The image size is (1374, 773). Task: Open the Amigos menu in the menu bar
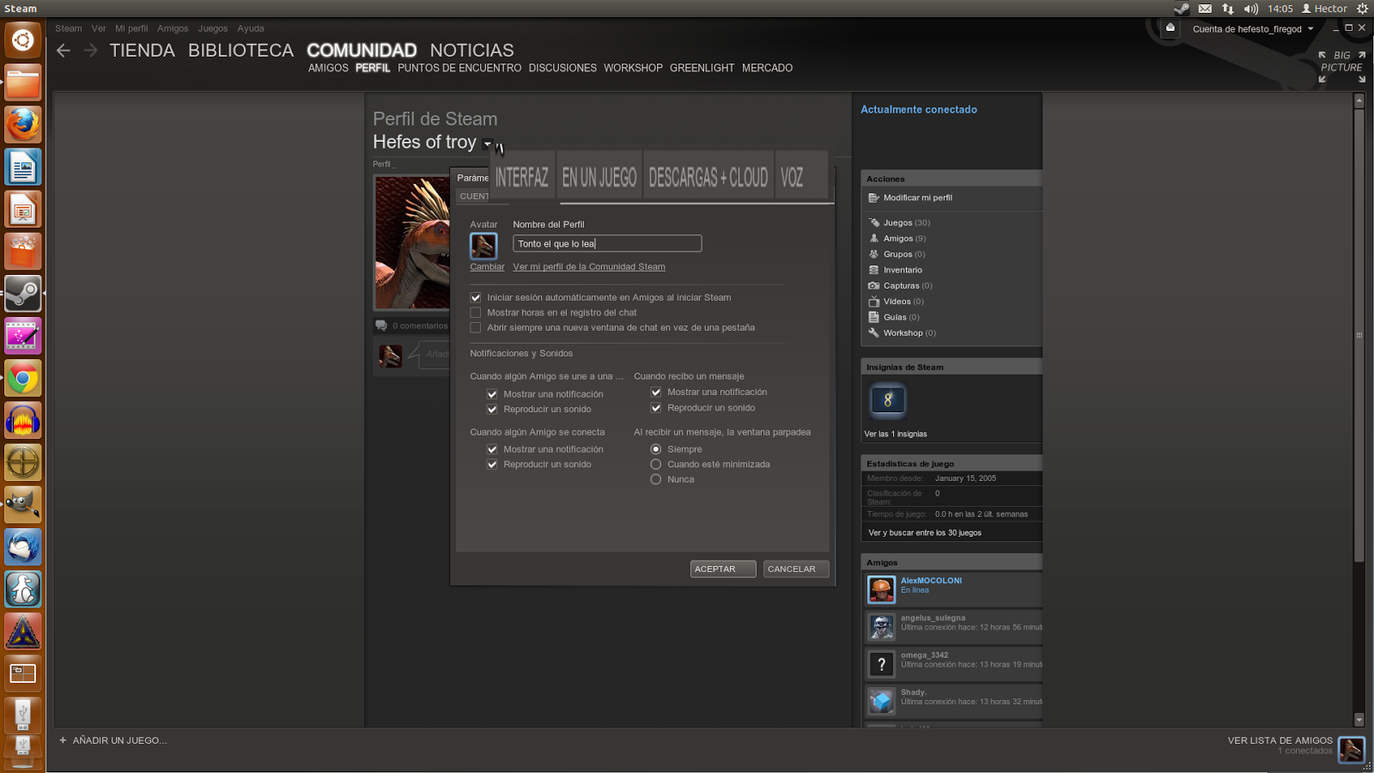[x=173, y=28]
